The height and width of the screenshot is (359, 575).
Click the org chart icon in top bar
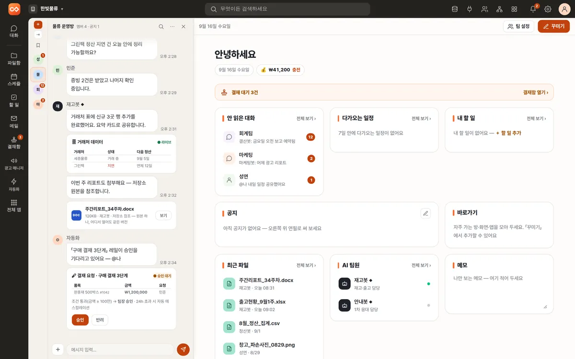tap(499, 9)
